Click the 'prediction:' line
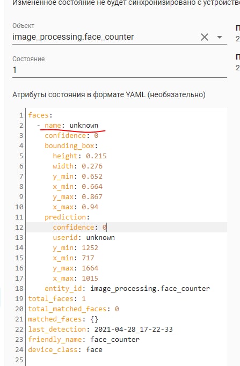This screenshot has width=240, height=366. click(67, 217)
